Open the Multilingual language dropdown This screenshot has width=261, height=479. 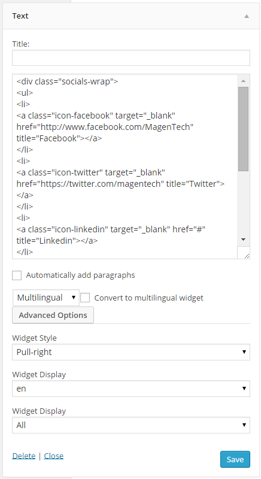pos(46,298)
